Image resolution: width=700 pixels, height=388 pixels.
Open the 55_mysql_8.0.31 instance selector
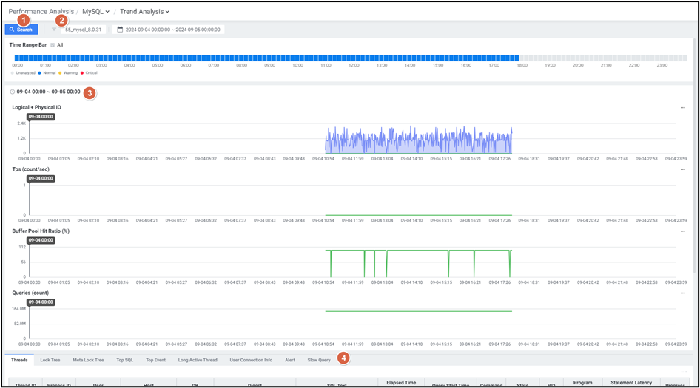83,30
